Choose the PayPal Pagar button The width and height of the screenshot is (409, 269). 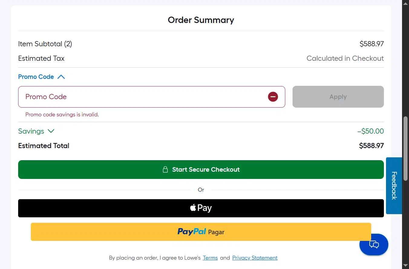pyautogui.click(x=201, y=232)
